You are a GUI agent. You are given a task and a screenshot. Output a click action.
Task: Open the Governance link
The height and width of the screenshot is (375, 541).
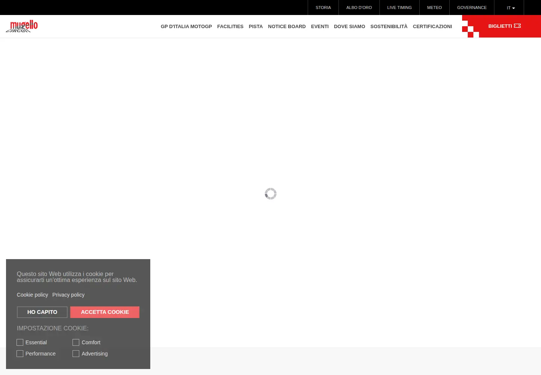(x=472, y=7)
